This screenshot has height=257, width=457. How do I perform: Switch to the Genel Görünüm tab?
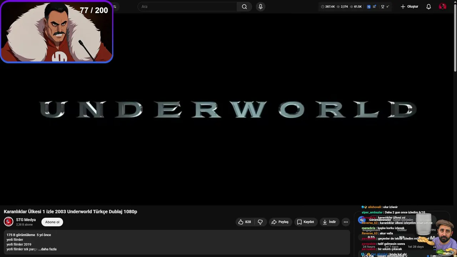coord(403,220)
